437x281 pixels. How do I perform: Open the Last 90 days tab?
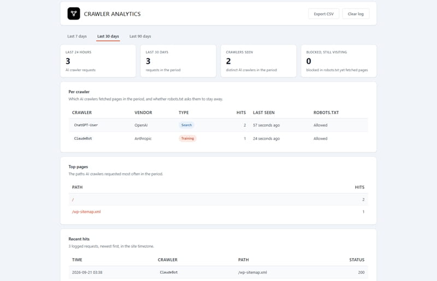pyautogui.click(x=140, y=36)
